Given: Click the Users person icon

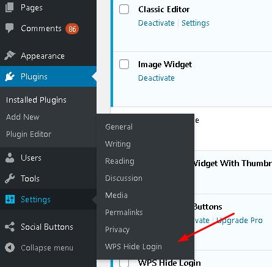Looking at the screenshot, I should [x=10, y=158].
